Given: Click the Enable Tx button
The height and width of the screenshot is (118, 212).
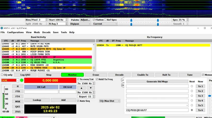Looking at the screenshot, I should [143, 75].
